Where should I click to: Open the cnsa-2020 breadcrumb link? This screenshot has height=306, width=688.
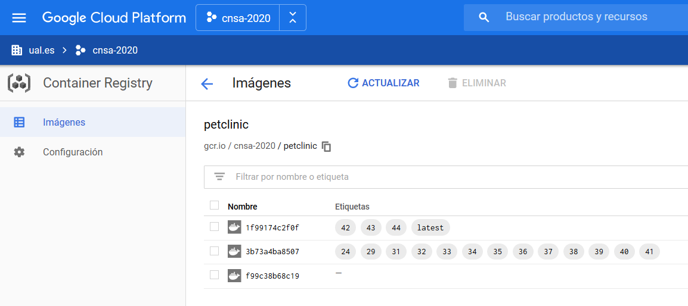(x=115, y=50)
